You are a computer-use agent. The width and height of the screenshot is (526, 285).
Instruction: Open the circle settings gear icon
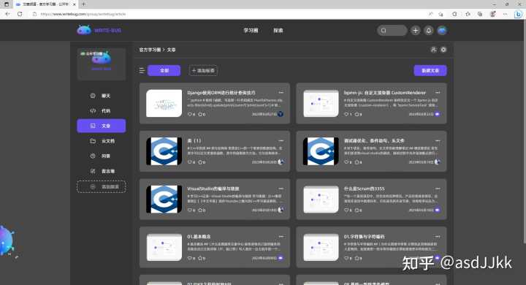coord(443,50)
